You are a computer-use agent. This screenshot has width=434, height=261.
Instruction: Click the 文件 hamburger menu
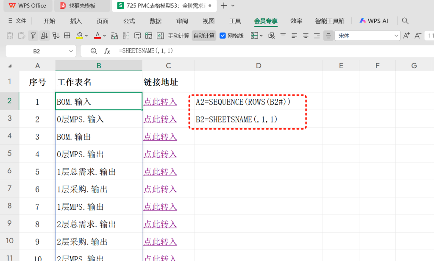coord(17,21)
